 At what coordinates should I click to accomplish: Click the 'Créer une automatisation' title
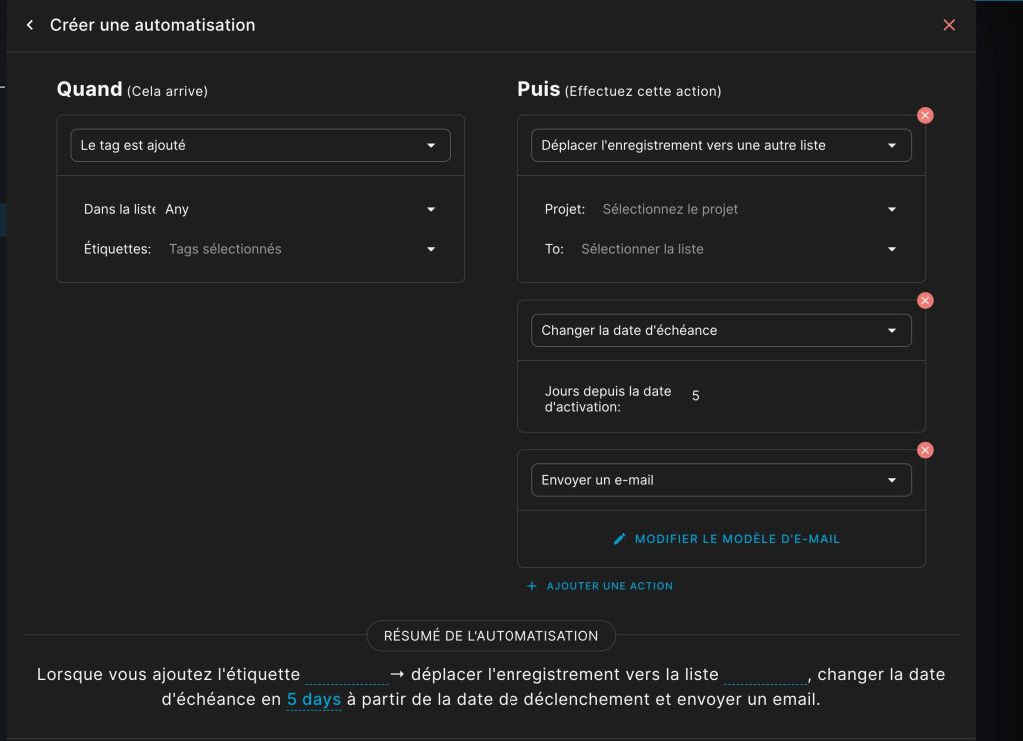pyautogui.click(x=153, y=25)
